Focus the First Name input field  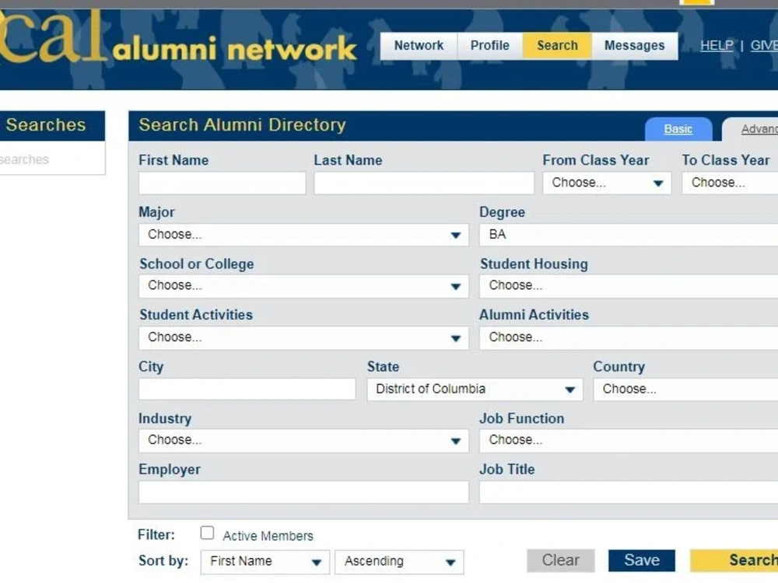click(223, 183)
